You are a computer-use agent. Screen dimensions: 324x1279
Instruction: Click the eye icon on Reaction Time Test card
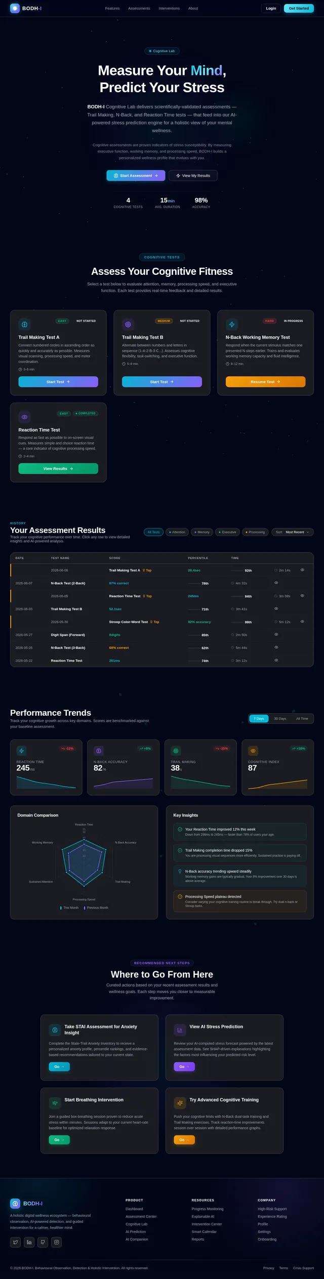[24, 417]
